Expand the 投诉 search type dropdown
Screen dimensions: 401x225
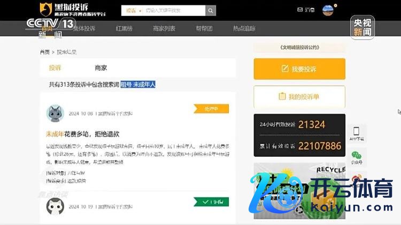tap(134, 11)
